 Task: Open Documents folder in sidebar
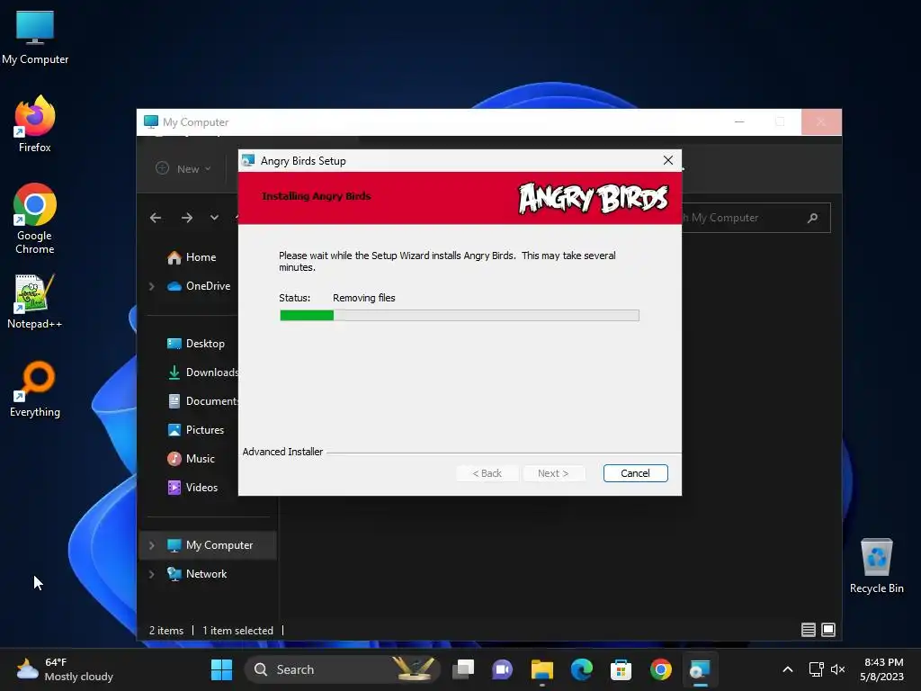[202, 401]
